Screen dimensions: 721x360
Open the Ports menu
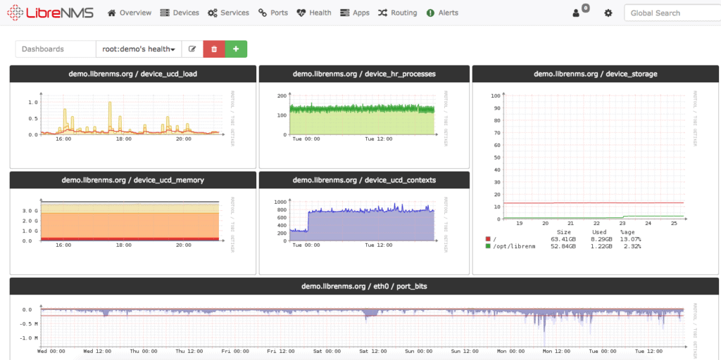point(273,13)
